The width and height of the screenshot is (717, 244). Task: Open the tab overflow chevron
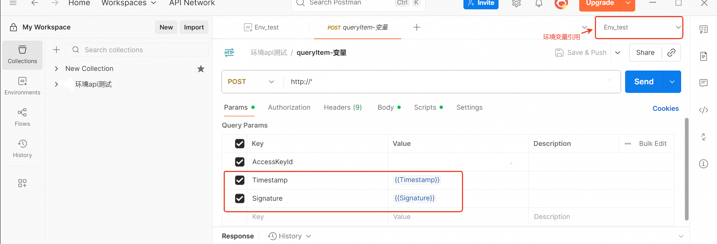pos(584,27)
